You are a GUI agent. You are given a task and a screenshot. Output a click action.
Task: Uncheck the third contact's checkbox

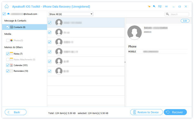[x=49, y=42]
